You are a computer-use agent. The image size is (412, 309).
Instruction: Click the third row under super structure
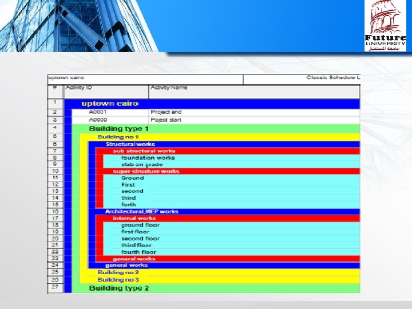coord(232,198)
